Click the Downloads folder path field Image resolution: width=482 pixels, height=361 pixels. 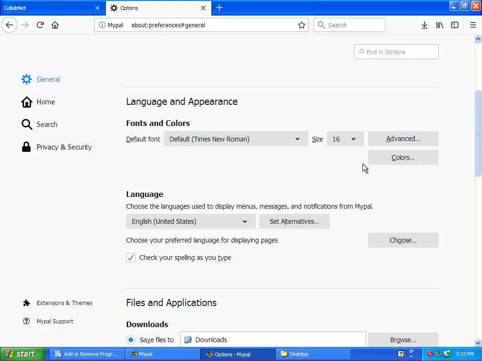point(273,339)
